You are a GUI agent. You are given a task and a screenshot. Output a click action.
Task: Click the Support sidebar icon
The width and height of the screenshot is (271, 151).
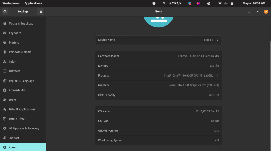click(x=5, y=138)
